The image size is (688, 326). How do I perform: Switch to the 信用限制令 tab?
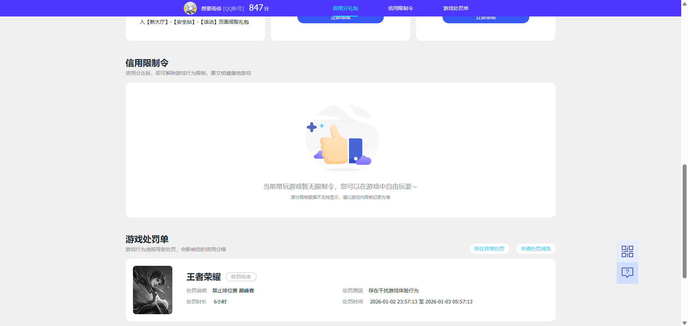coord(401,8)
